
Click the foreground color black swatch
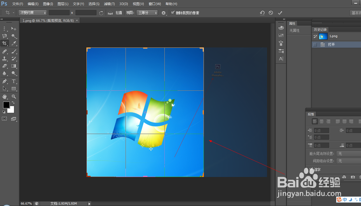pos(6,105)
